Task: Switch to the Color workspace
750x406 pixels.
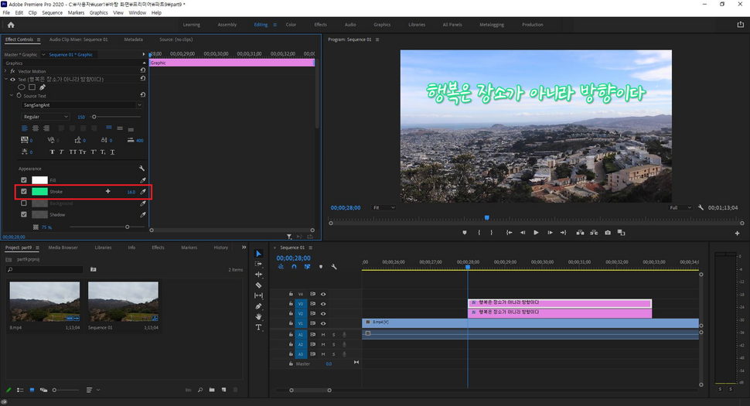Action: coord(291,25)
